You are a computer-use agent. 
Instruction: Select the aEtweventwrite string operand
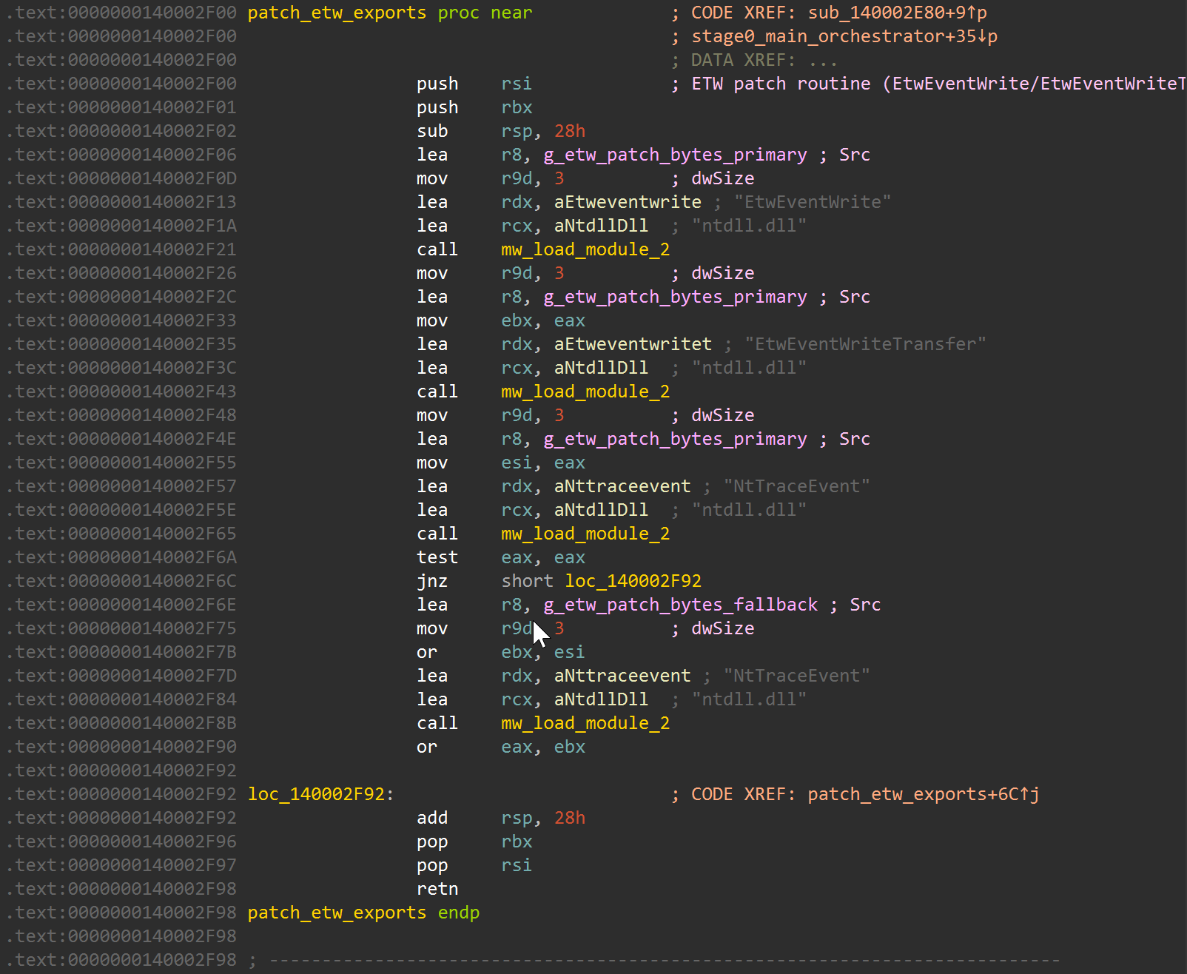pyautogui.click(x=628, y=202)
